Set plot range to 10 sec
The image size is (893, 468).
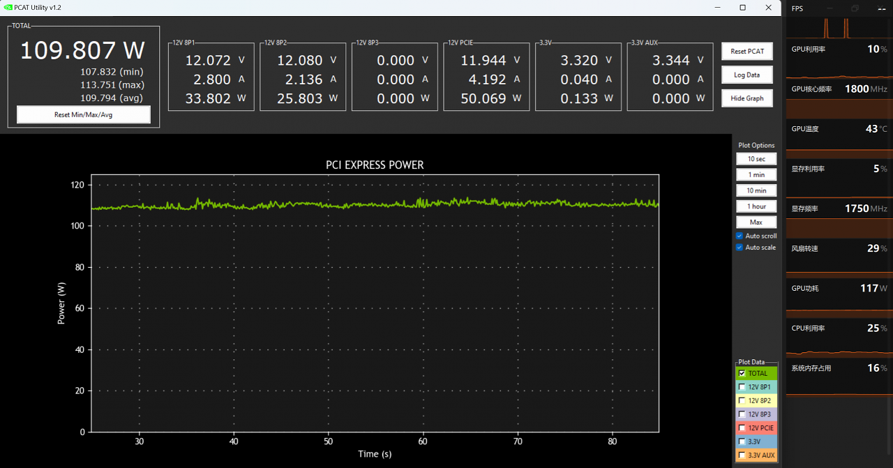pyautogui.click(x=756, y=159)
